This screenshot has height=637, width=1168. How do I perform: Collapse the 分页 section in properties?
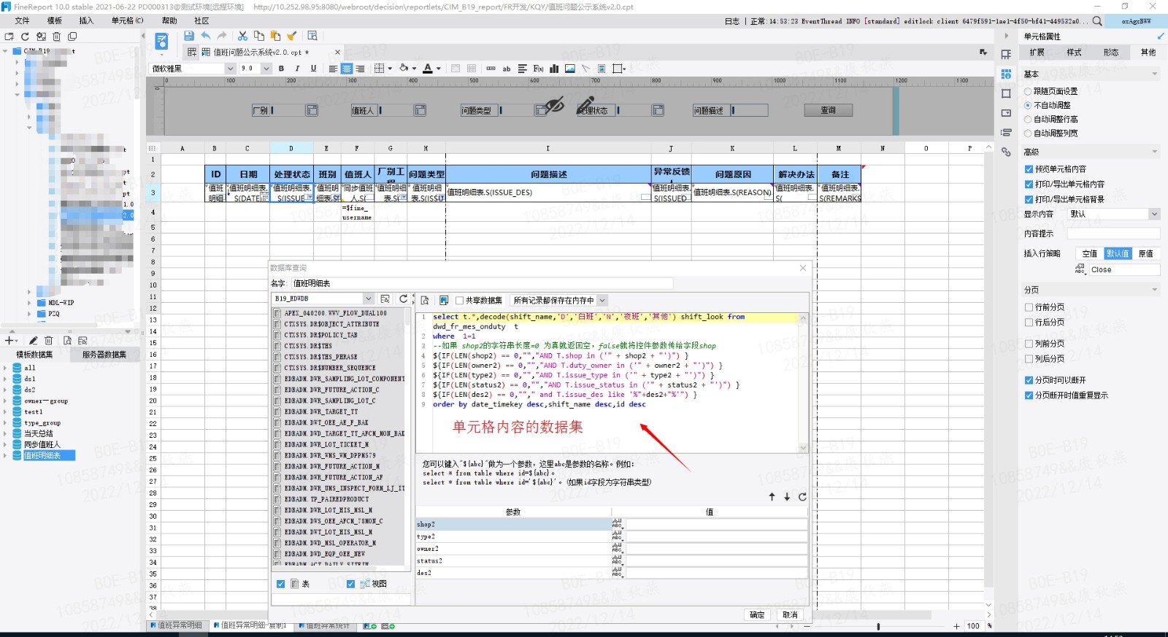[1154, 290]
